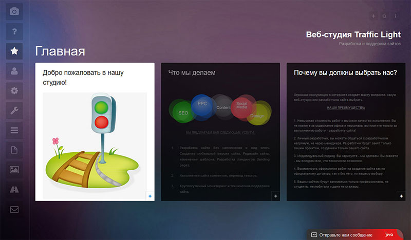
Task: Click the SEO PPC Content bubbles image
Action: coord(220,110)
